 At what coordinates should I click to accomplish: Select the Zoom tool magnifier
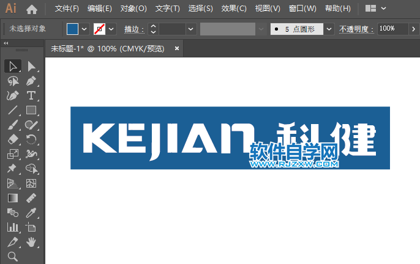12,257
